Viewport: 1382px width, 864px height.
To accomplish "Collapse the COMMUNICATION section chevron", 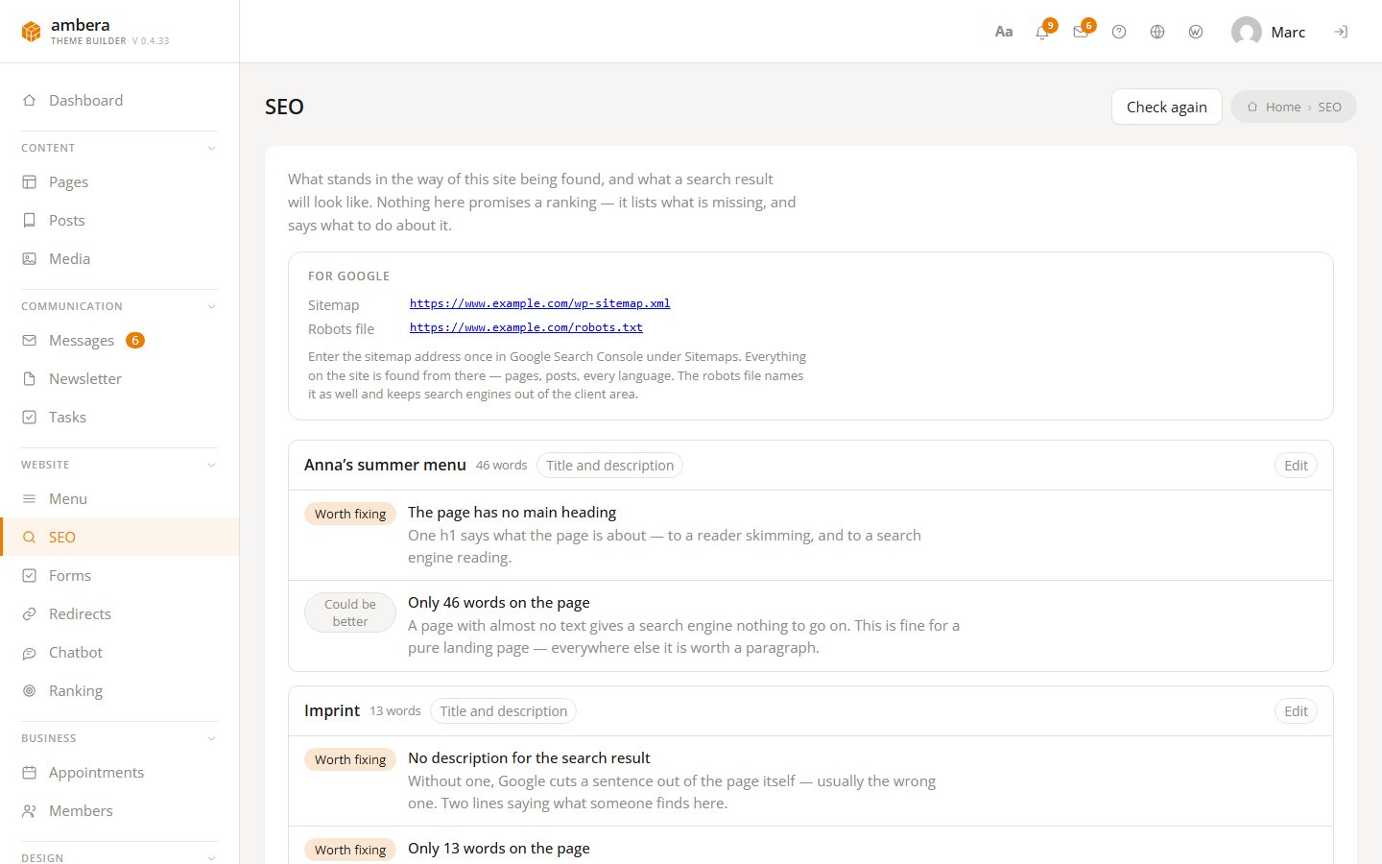I will coord(211,306).
